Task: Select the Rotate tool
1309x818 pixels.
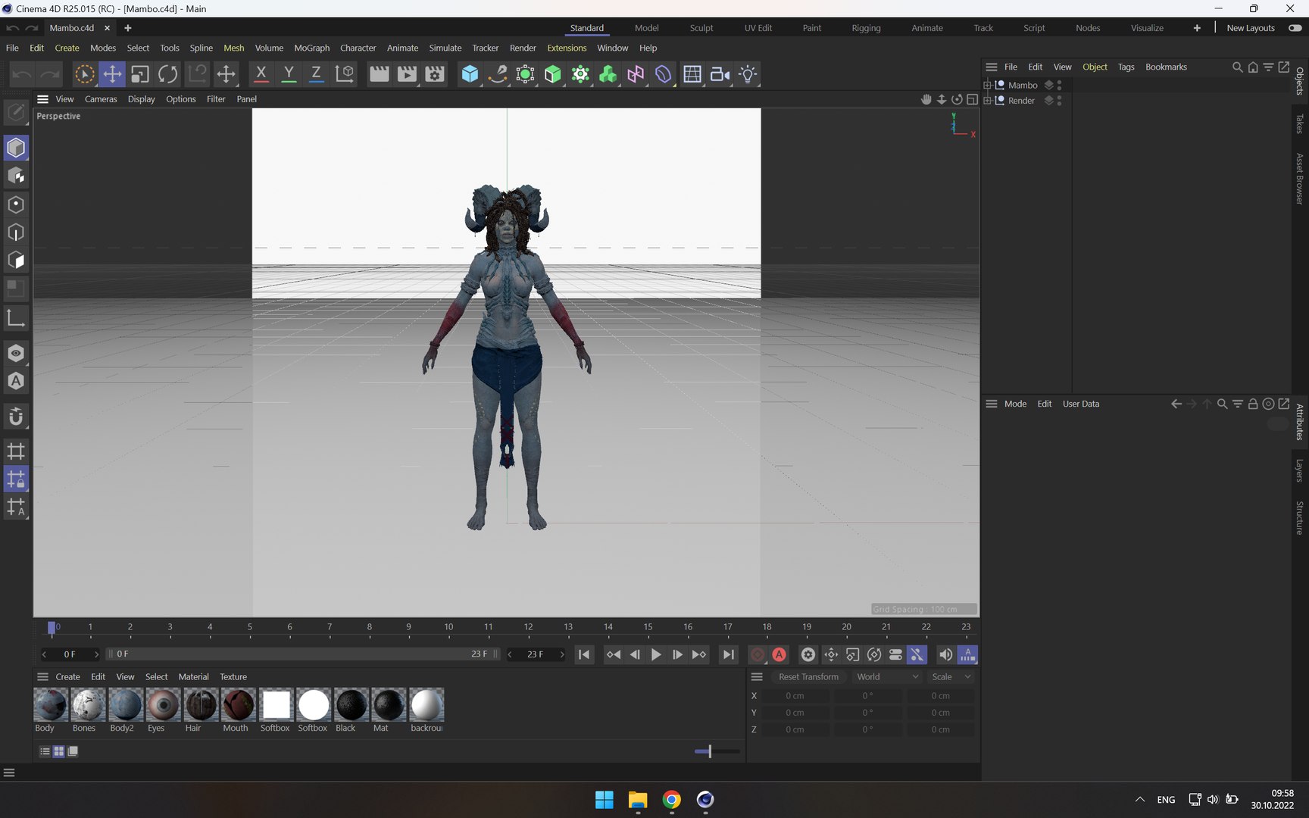Action: pyautogui.click(x=168, y=74)
